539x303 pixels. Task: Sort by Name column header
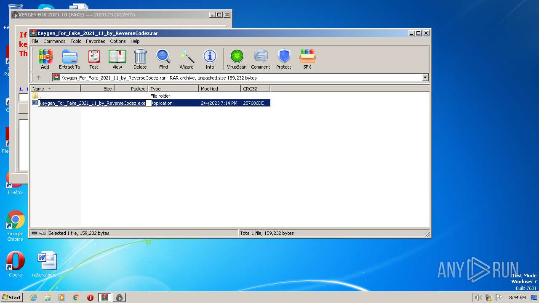click(x=55, y=89)
